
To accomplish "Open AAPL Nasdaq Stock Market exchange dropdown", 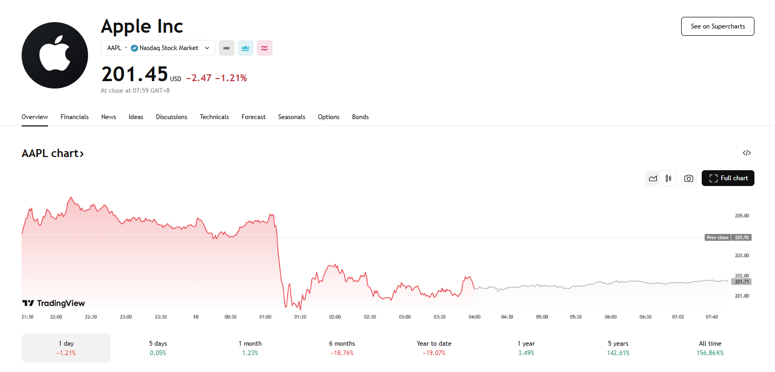I will (158, 48).
